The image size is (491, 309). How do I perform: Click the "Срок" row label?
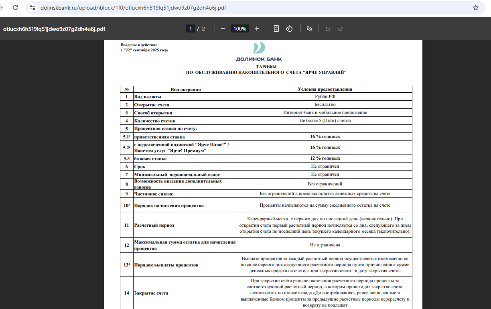(140, 167)
